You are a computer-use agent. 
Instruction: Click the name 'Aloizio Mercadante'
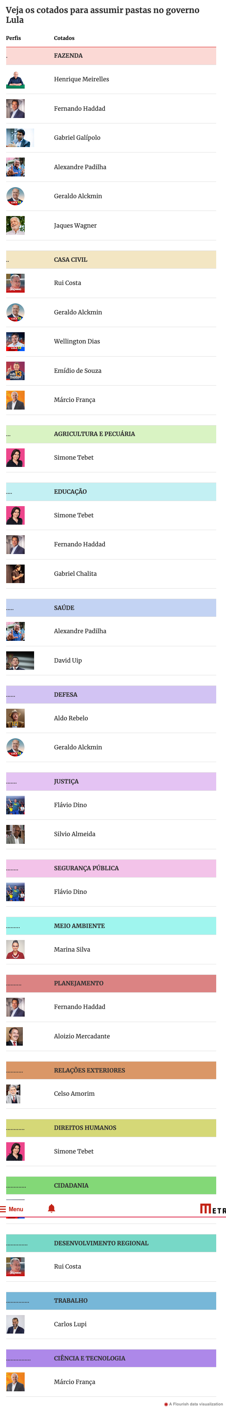point(82,1036)
